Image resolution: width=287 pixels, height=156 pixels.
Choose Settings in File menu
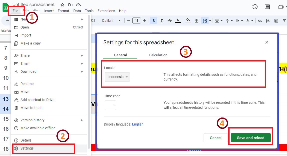49,148
